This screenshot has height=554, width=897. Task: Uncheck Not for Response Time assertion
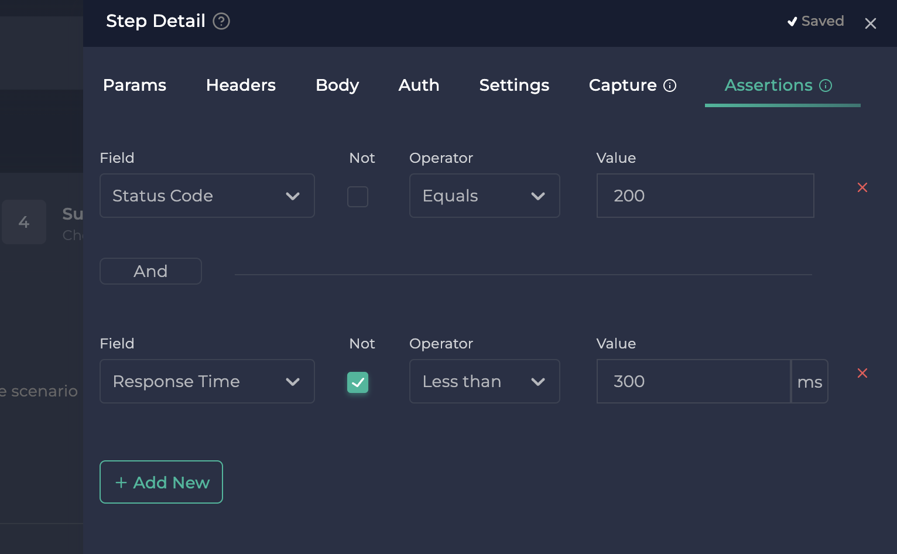[358, 382]
